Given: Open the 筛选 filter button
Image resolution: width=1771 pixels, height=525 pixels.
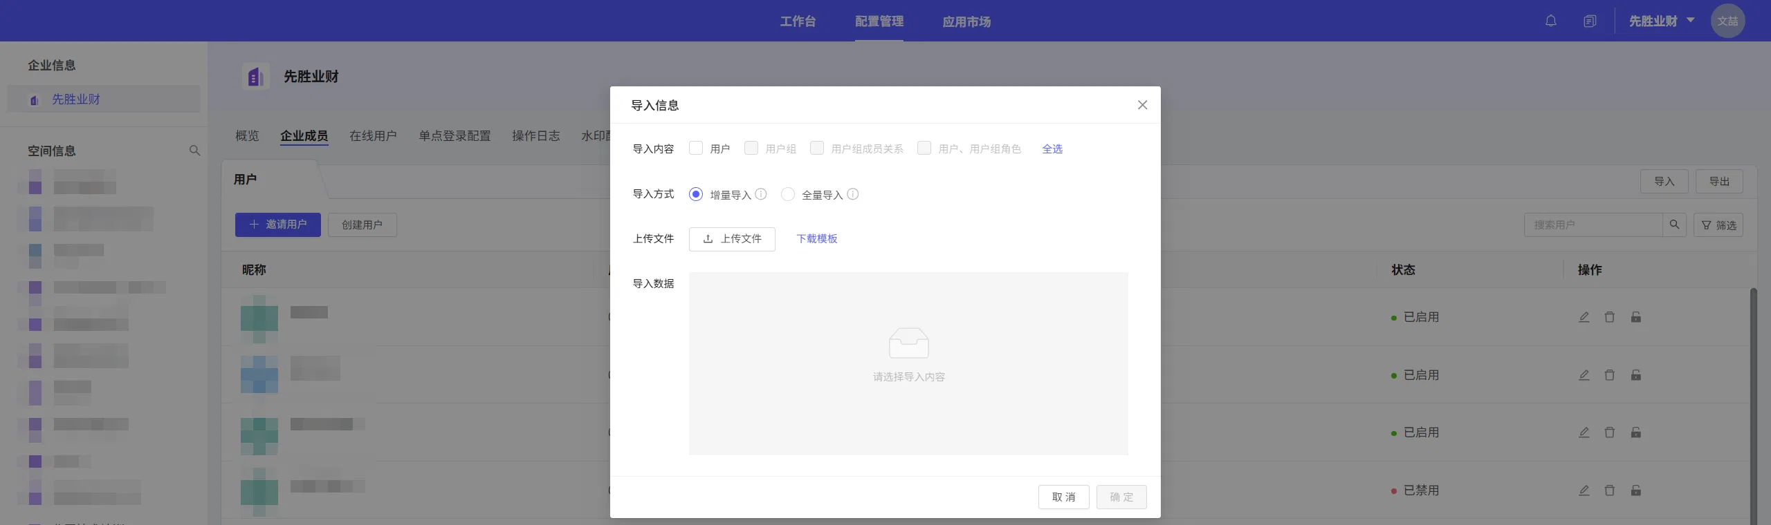Looking at the screenshot, I should tap(1718, 225).
